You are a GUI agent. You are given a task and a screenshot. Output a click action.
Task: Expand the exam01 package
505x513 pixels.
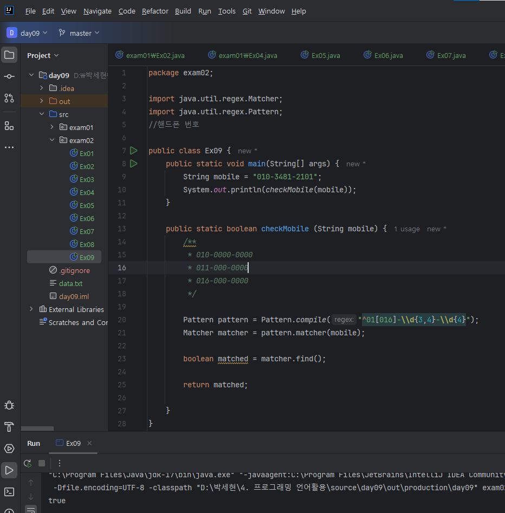coord(51,127)
